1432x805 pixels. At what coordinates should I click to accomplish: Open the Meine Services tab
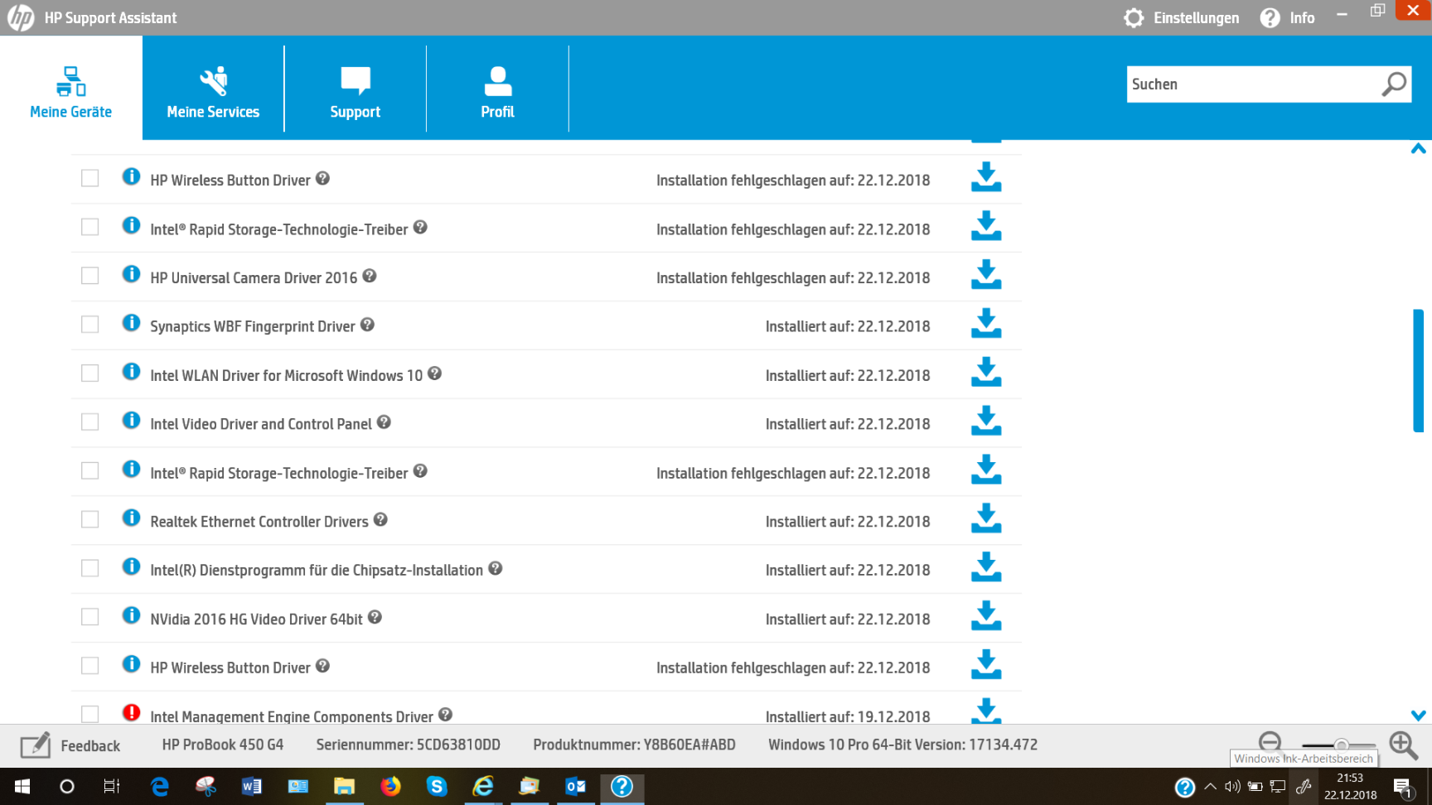[x=213, y=89]
